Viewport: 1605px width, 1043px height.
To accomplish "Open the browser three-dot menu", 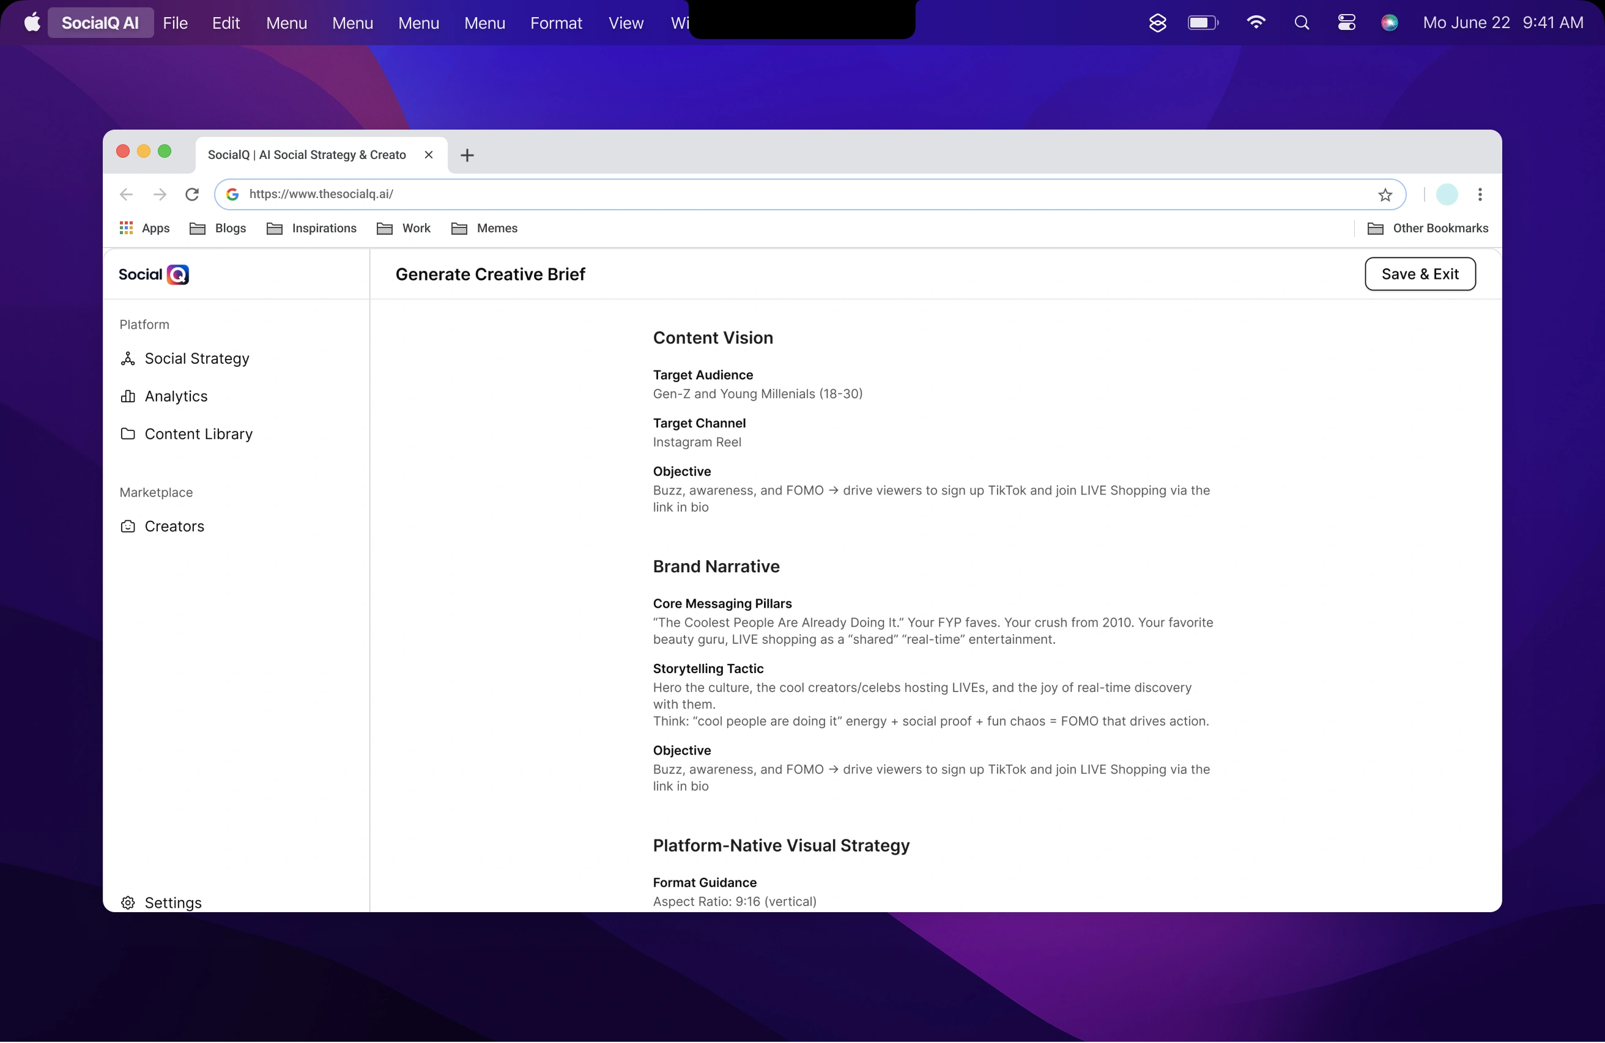I will pyautogui.click(x=1480, y=195).
